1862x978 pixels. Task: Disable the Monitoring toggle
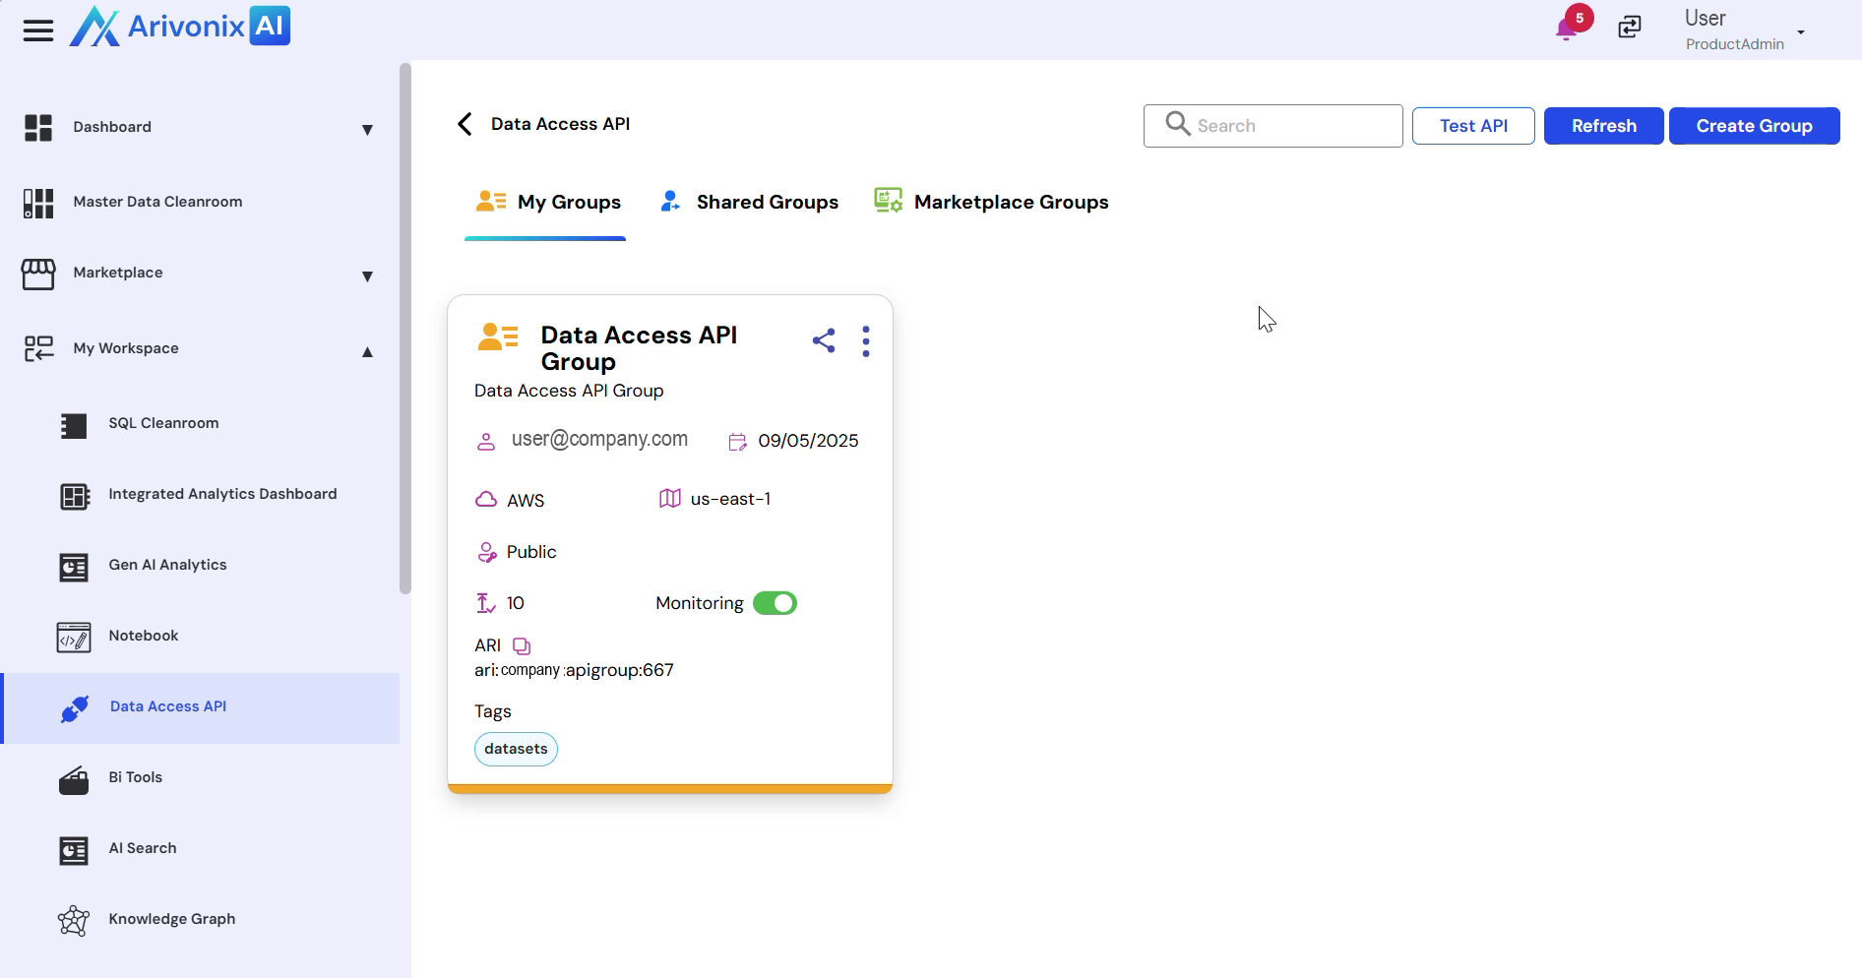tap(775, 603)
